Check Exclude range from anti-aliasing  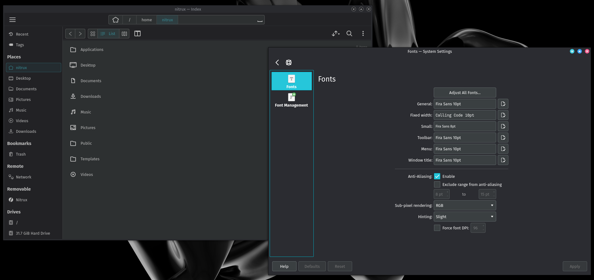coord(437,184)
